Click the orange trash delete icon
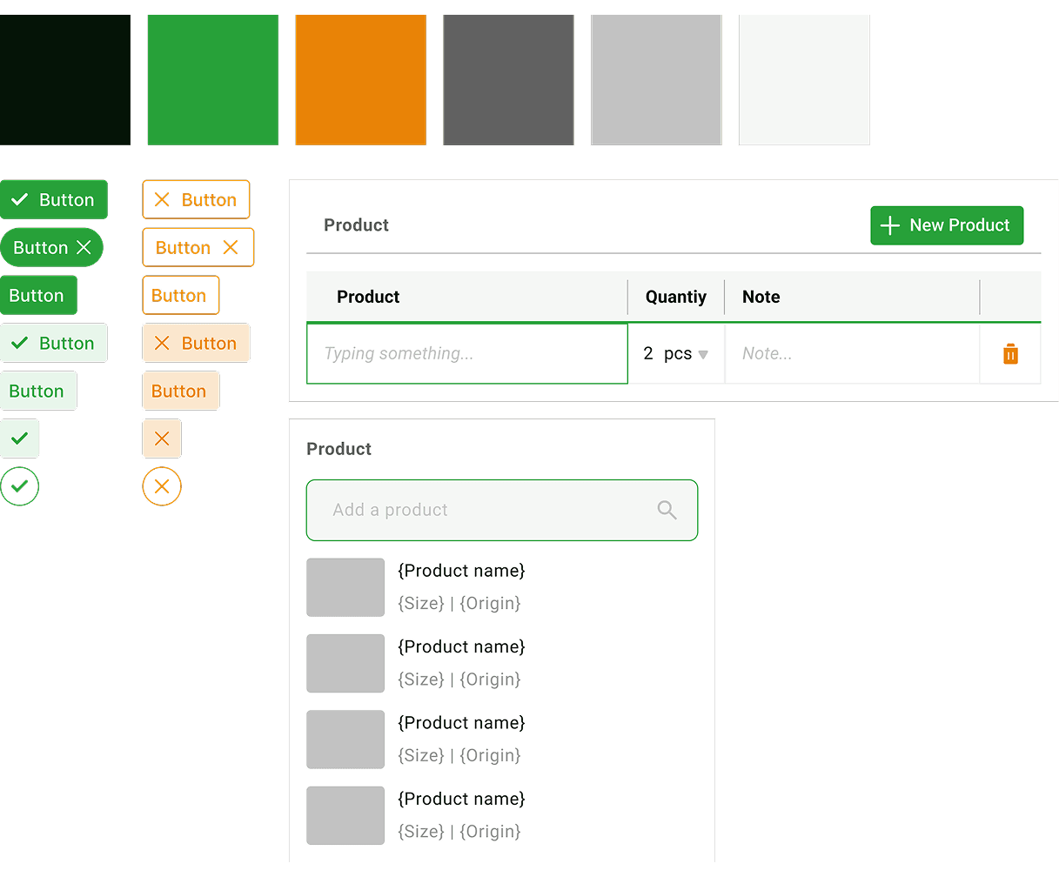1059x877 pixels. click(x=1010, y=354)
